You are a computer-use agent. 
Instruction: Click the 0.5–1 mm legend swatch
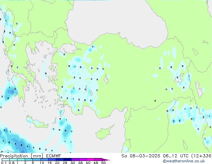(13, 160)
